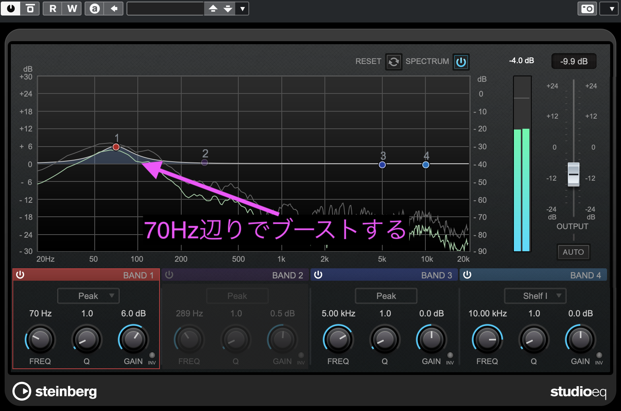Click the SPECTRUM label text
Viewport: 621px width, 411px height.
(427, 61)
